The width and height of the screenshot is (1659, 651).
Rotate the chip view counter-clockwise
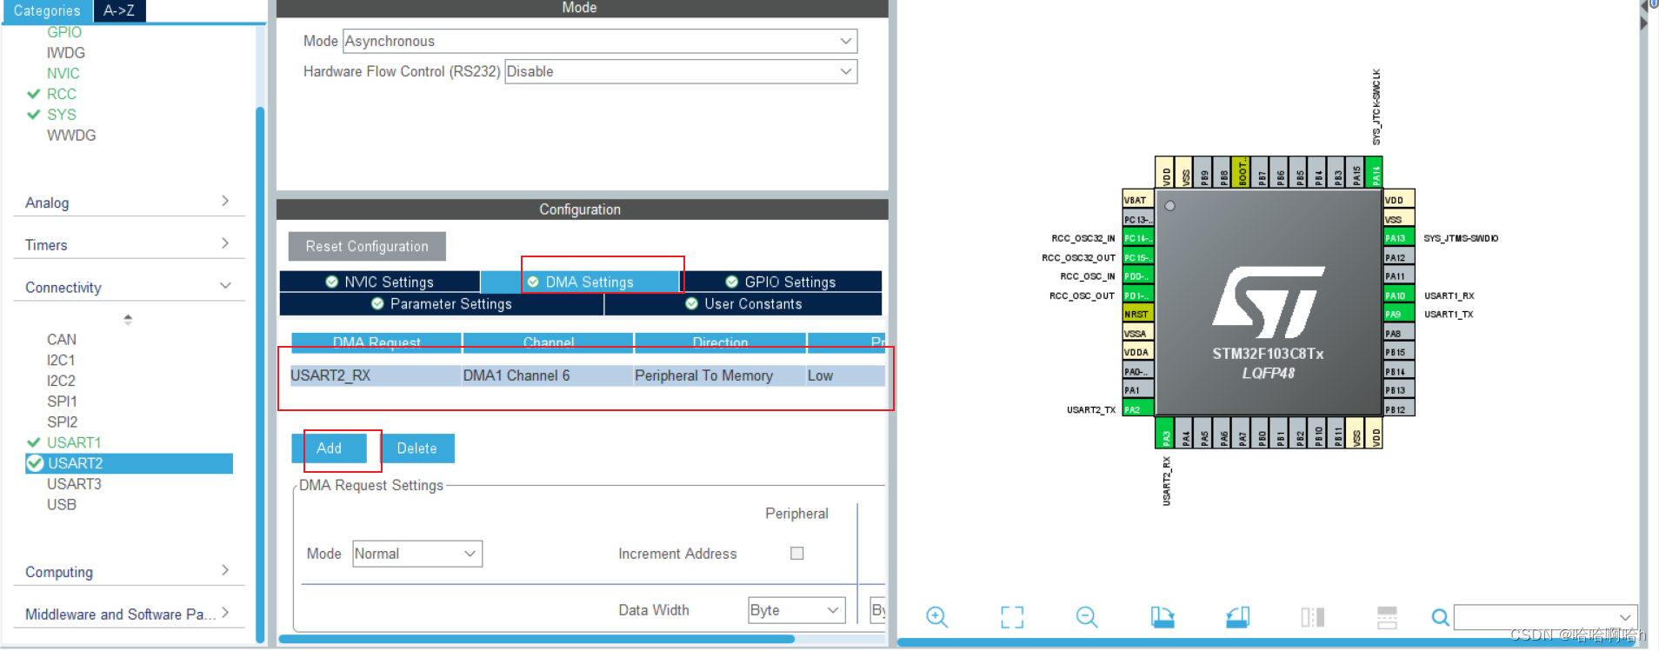coord(1237,617)
